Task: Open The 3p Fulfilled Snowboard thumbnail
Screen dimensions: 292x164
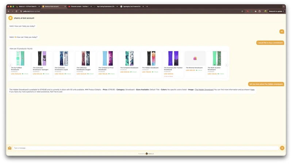Action: (x=20, y=58)
